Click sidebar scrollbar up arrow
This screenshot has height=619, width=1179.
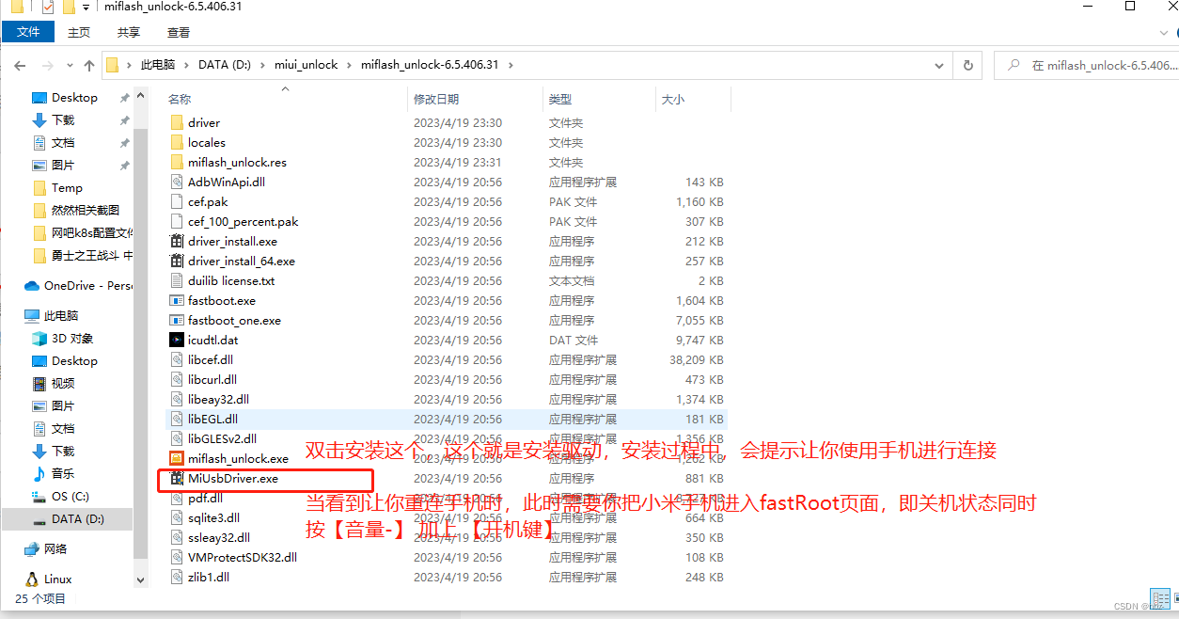pyautogui.click(x=141, y=96)
